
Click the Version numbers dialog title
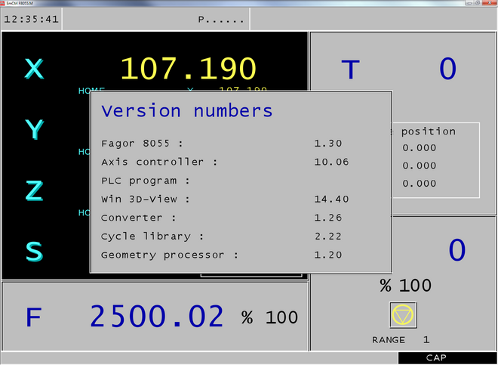186,111
